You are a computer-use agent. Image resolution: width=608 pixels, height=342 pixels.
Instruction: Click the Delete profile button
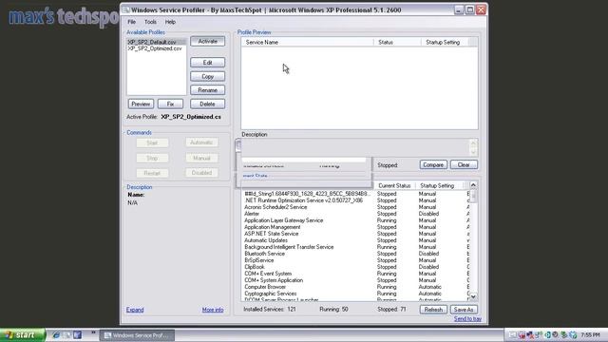pyautogui.click(x=207, y=104)
